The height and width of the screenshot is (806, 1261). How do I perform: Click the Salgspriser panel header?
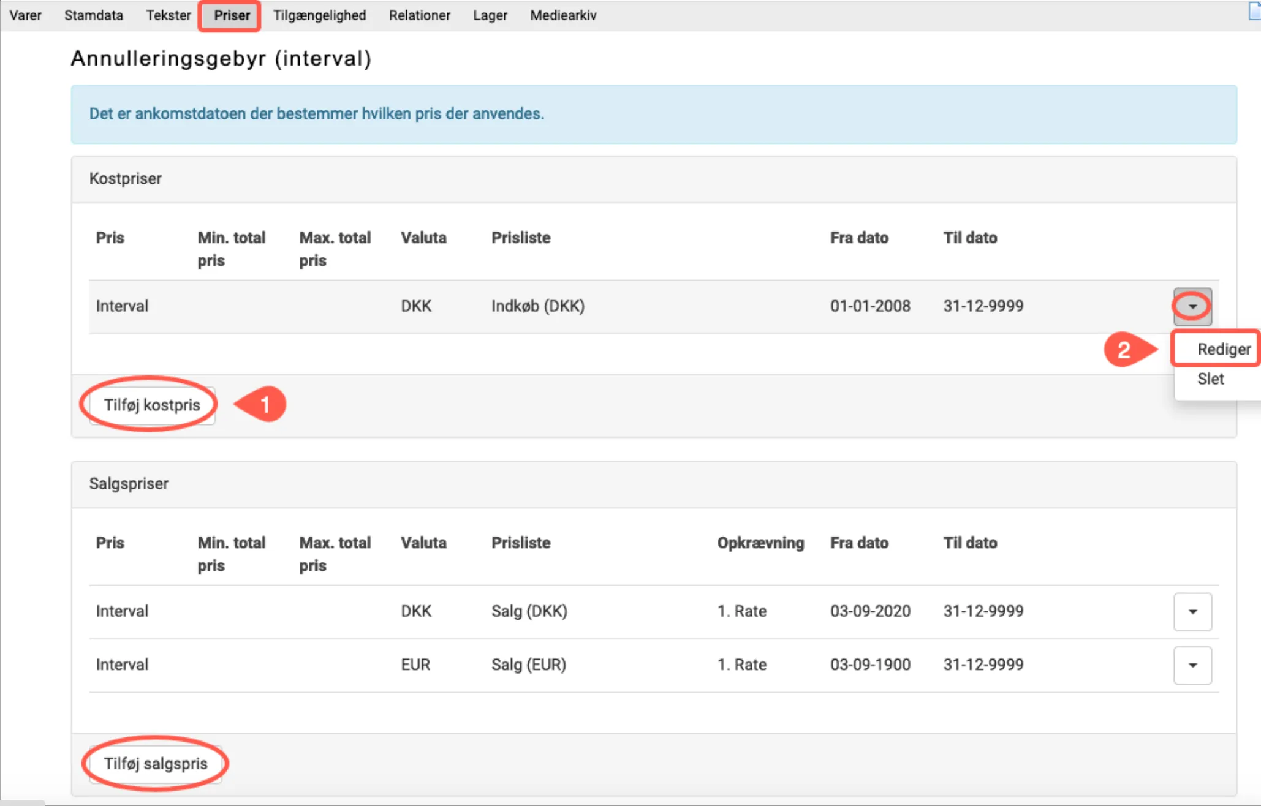coord(129,484)
